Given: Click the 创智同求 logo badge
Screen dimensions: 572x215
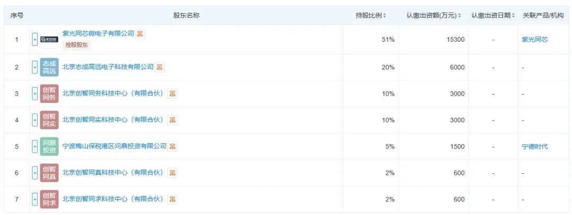Looking at the screenshot, I should coord(49,199).
